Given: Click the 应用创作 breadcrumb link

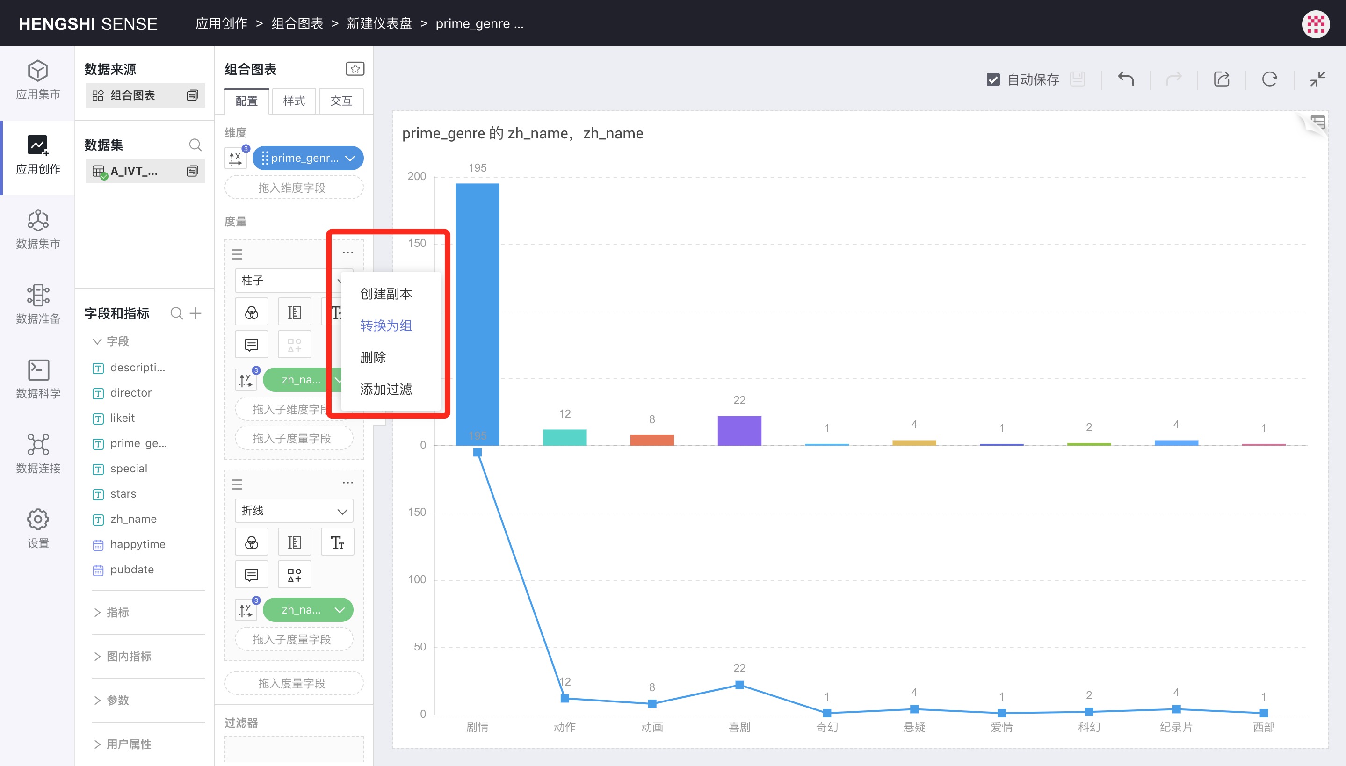Looking at the screenshot, I should 221,24.
